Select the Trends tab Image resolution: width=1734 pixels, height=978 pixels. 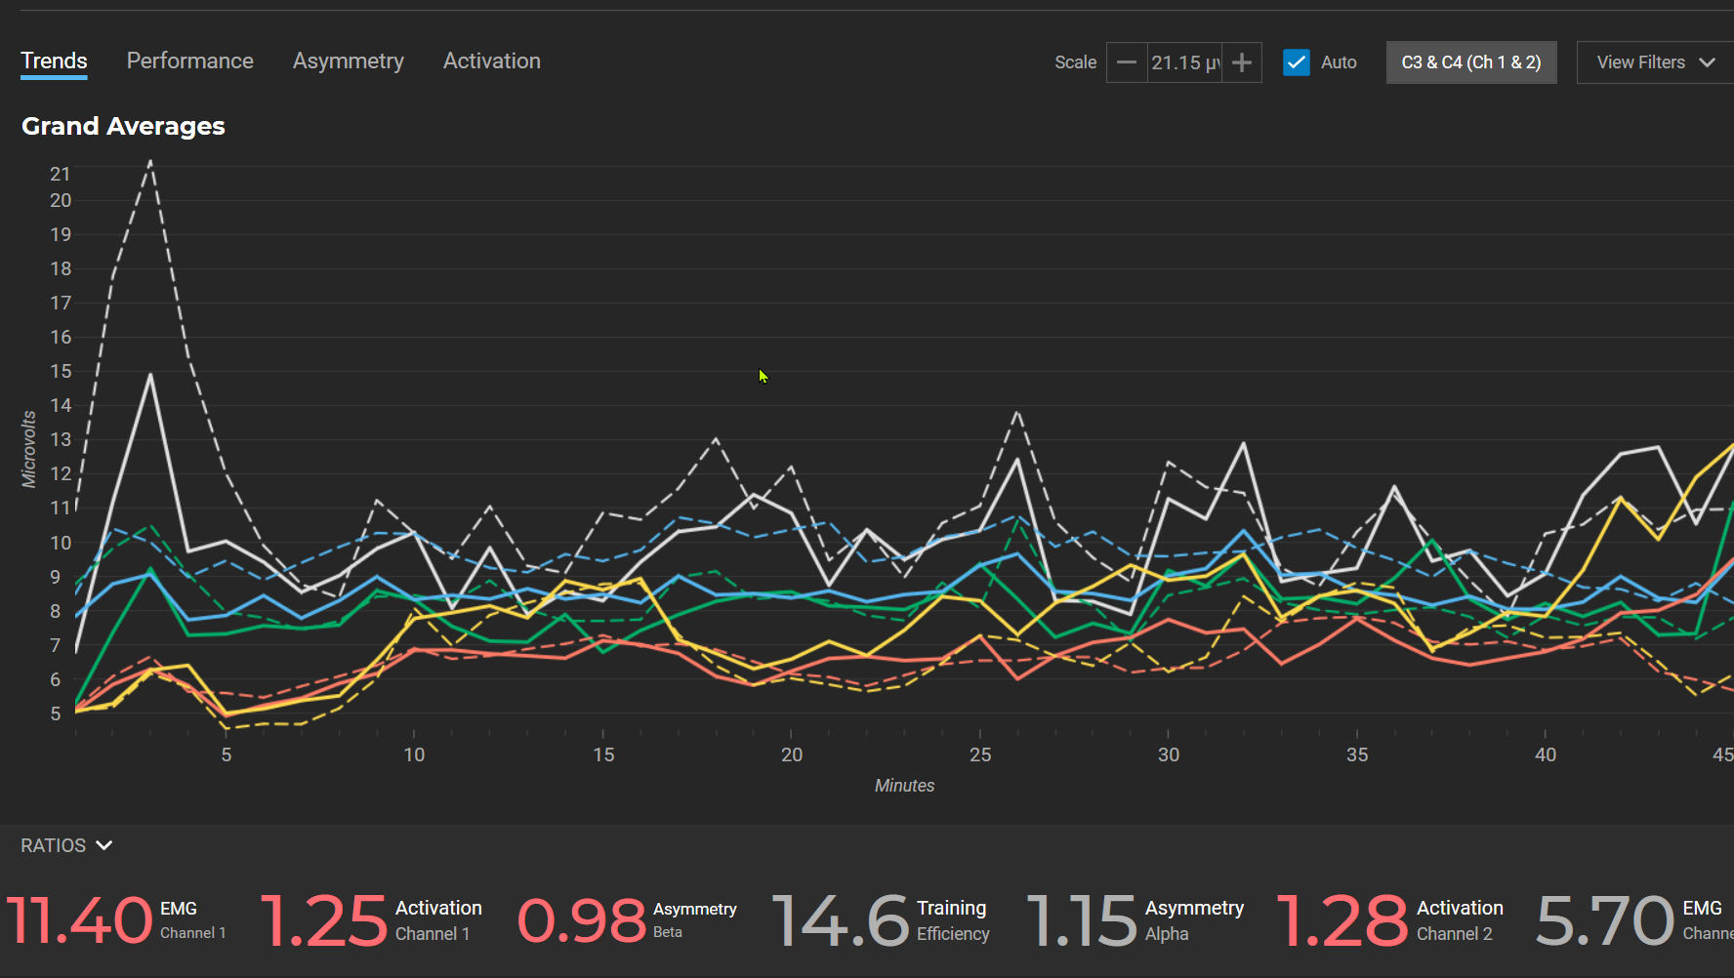click(54, 61)
